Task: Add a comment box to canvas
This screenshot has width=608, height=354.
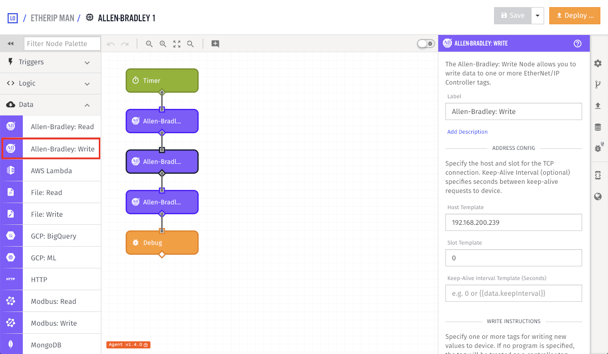Action: point(215,44)
